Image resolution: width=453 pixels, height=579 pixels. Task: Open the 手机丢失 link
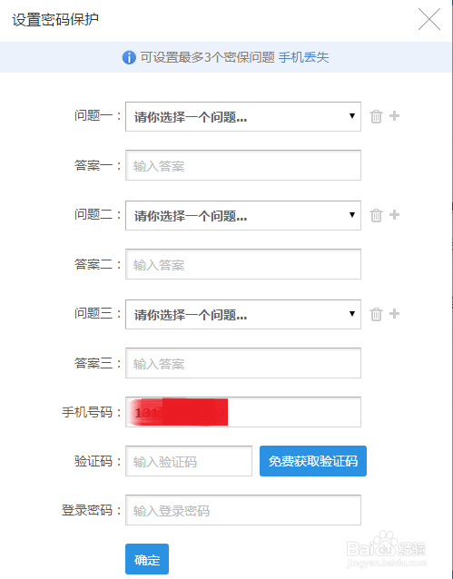click(304, 57)
